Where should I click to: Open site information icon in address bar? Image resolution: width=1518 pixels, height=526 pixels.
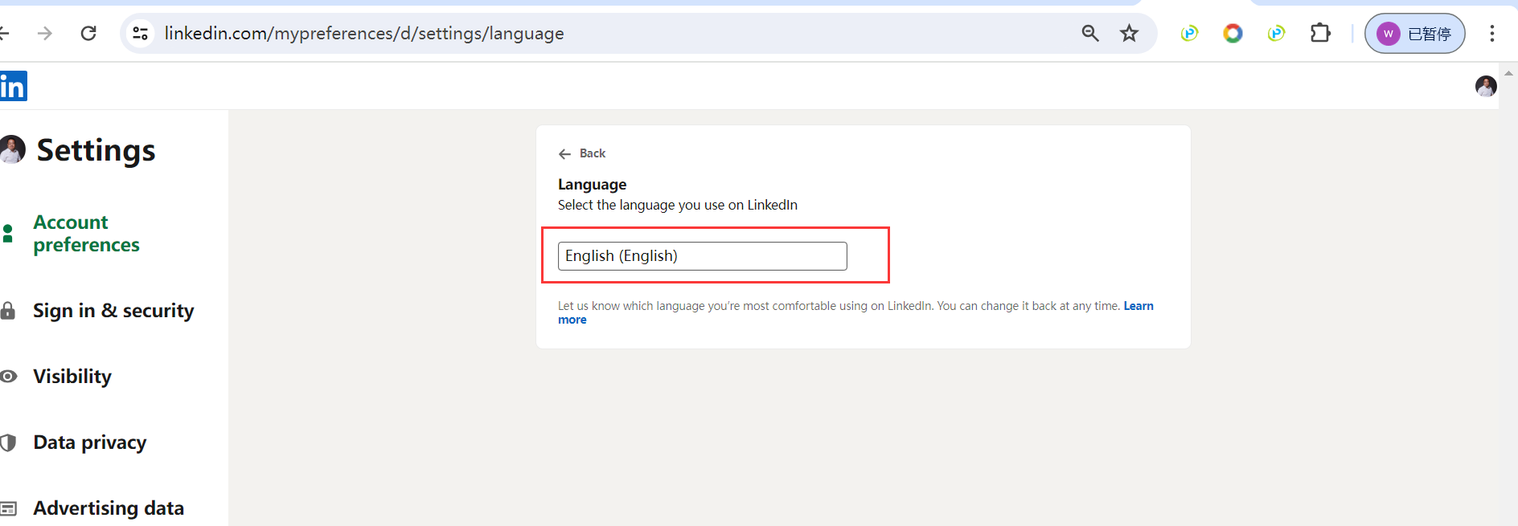[x=141, y=33]
